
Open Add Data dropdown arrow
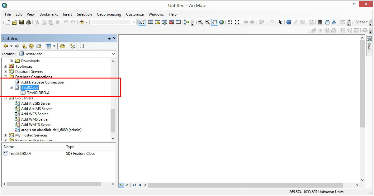coord(87,22)
